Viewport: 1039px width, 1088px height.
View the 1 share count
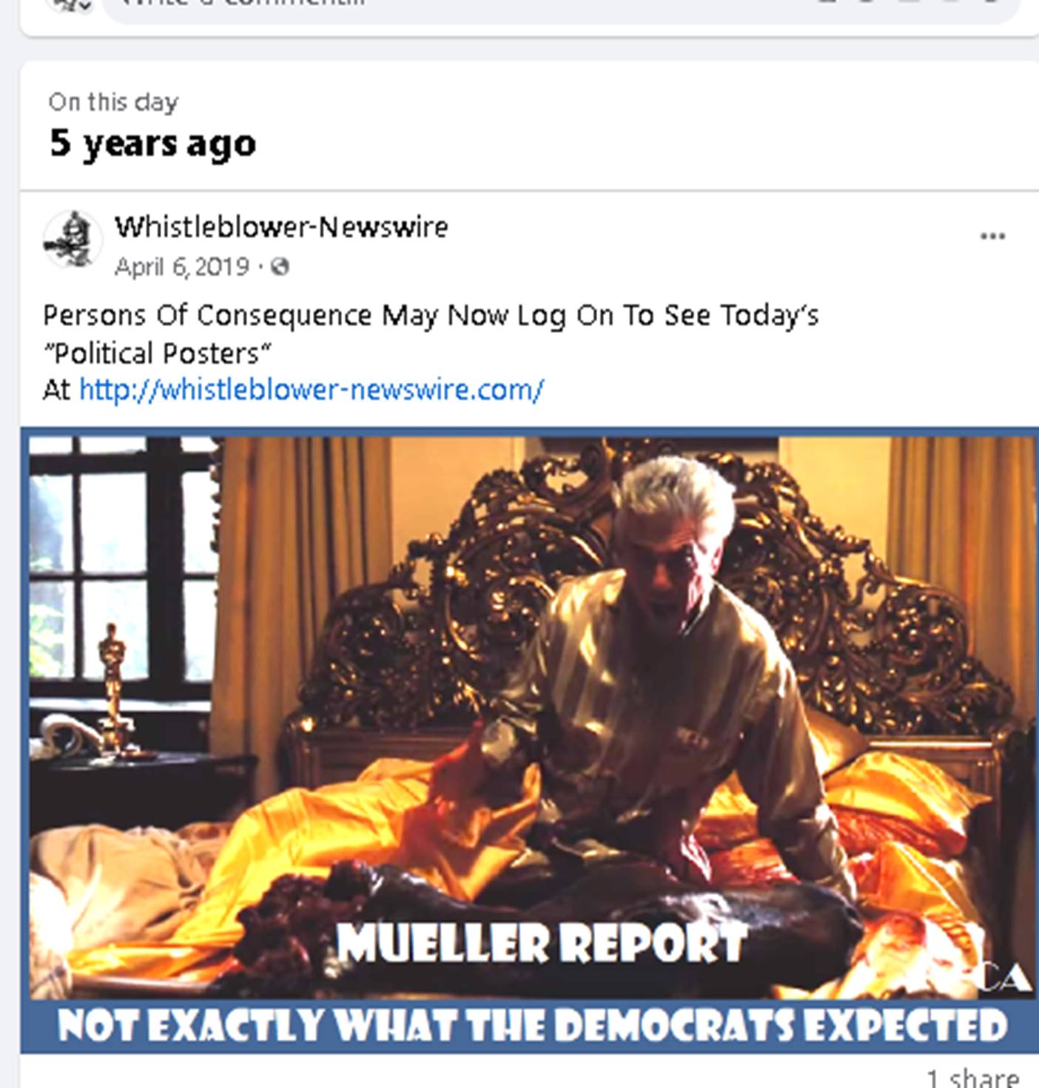(x=972, y=1077)
